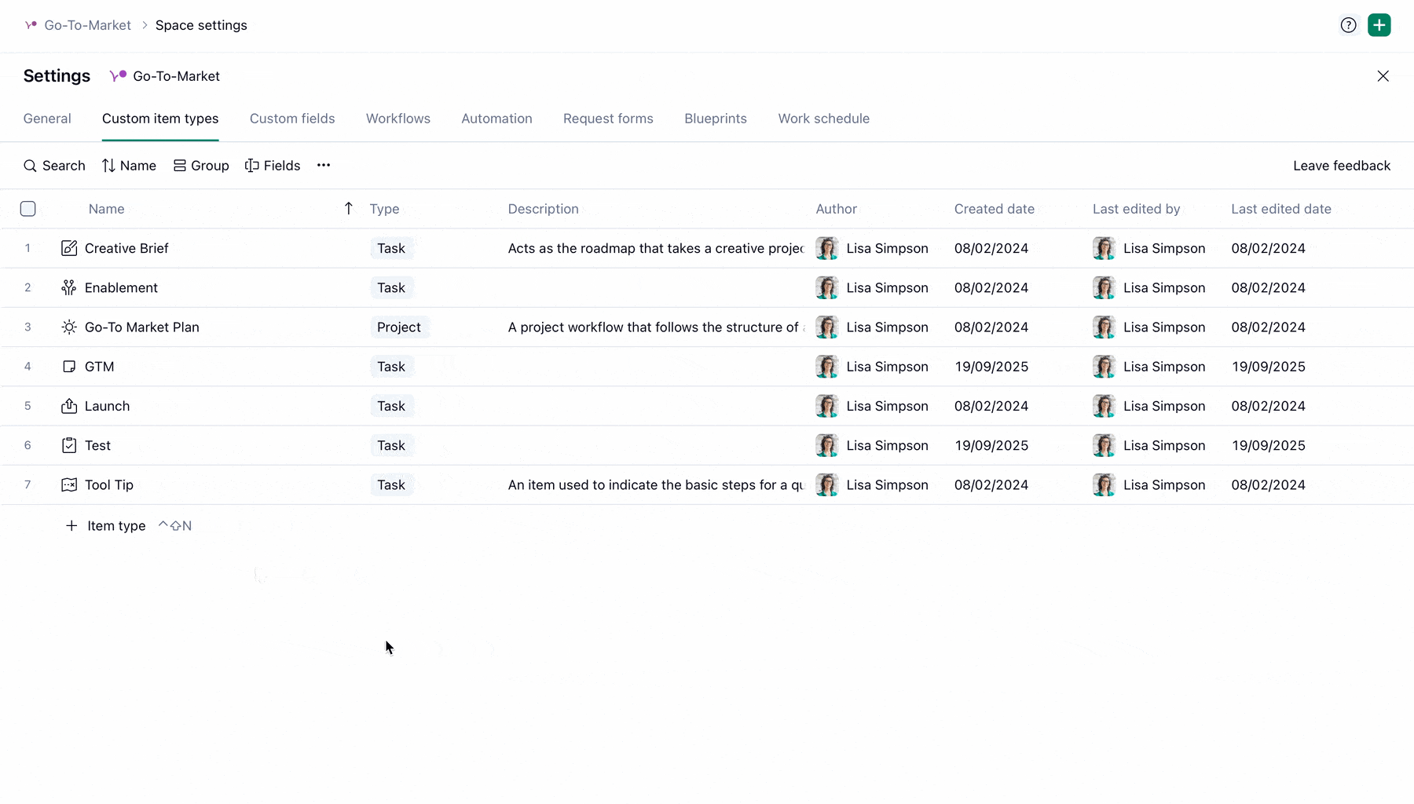This screenshot has width=1414, height=804.
Task: Toggle the select all checkbox in header
Action: (28, 209)
